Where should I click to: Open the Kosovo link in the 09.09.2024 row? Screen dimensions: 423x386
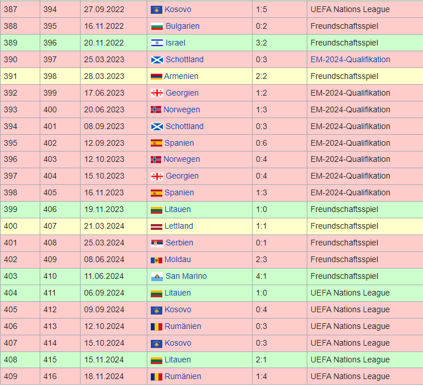pos(178,310)
